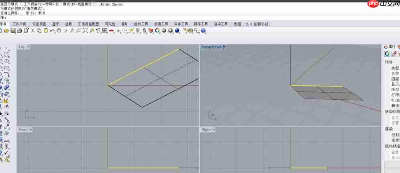The height and width of the screenshot is (173, 400).
Task: Switch to the 曲面工具 toolbar tab
Action: click(161, 24)
